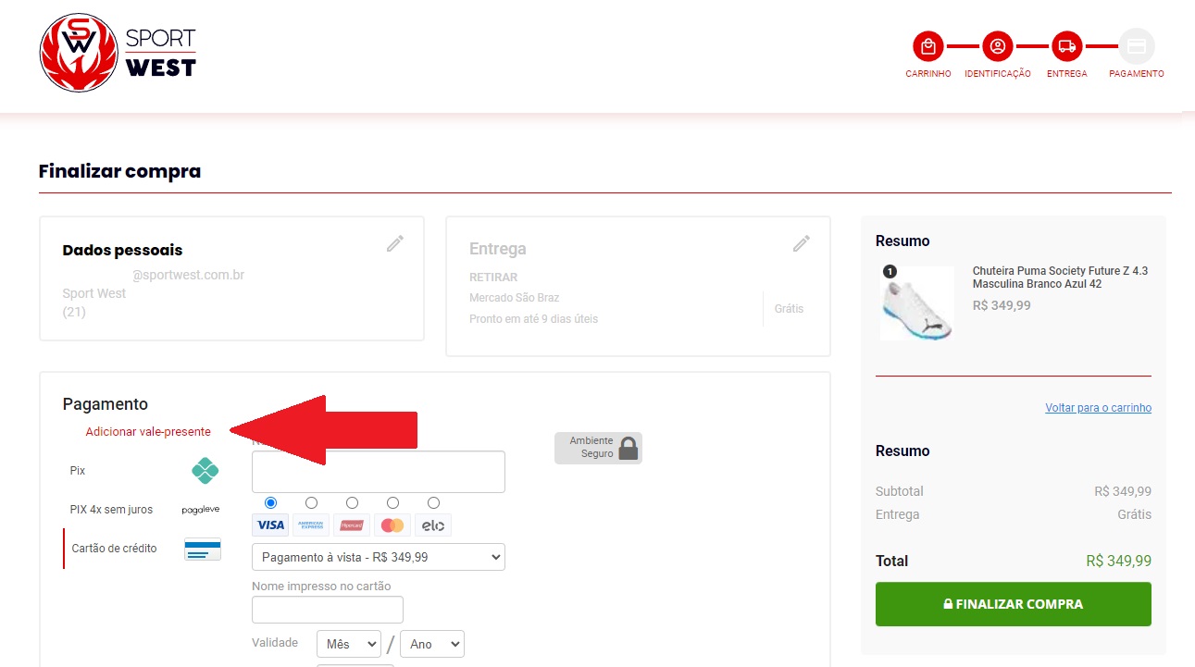Click the Pagamento card step icon
Viewport: 1195px width, 667px height.
click(x=1136, y=45)
